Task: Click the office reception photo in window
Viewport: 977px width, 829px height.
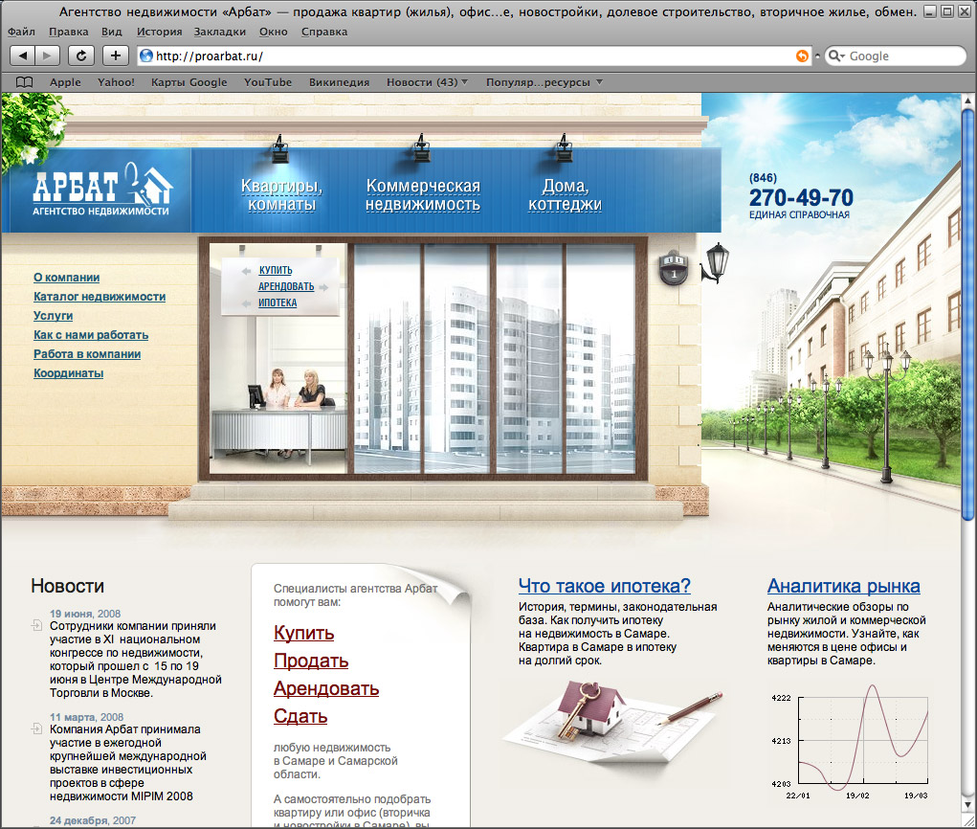Action: point(278,358)
